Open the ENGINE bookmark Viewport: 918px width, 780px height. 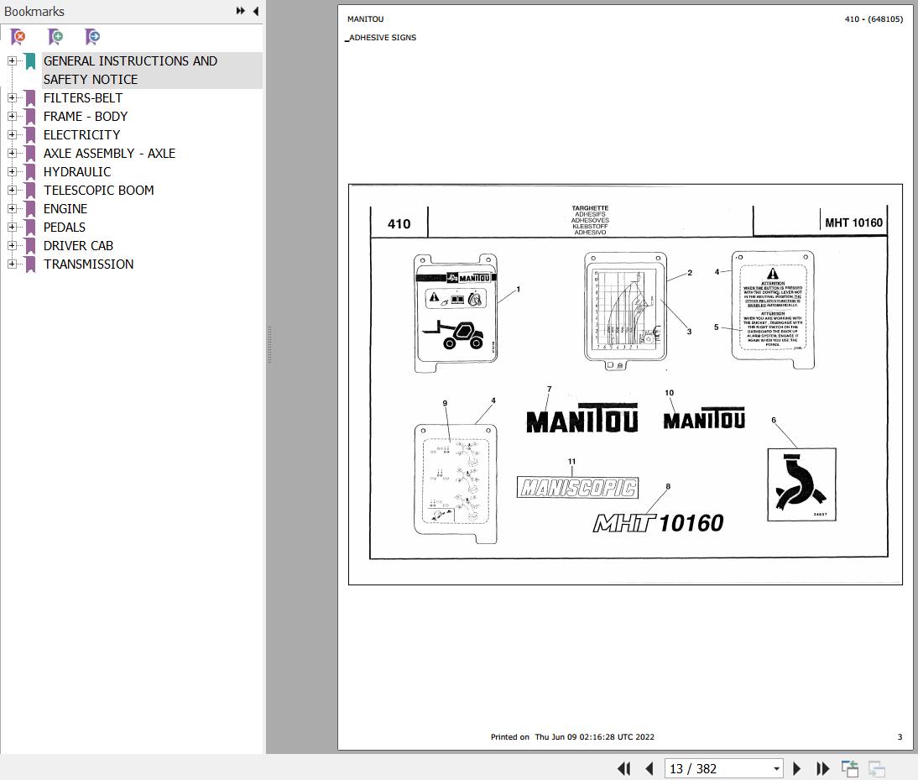pos(65,208)
